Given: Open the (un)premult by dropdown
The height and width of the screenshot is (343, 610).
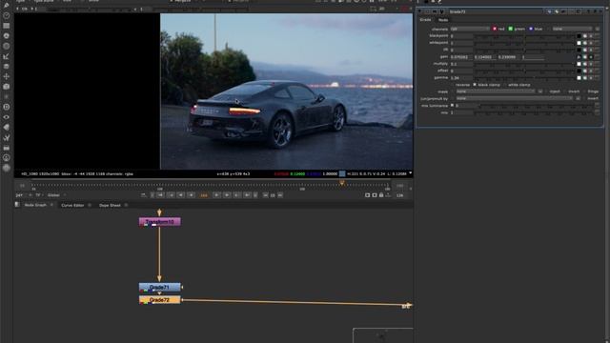Looking at the screenshot, I should (515, 98).
